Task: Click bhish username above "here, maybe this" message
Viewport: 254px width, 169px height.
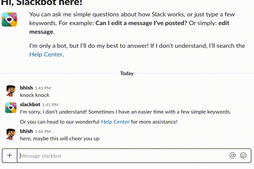Action: click(26, 131)
